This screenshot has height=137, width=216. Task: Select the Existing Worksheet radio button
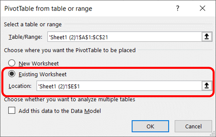coord(12,74)
